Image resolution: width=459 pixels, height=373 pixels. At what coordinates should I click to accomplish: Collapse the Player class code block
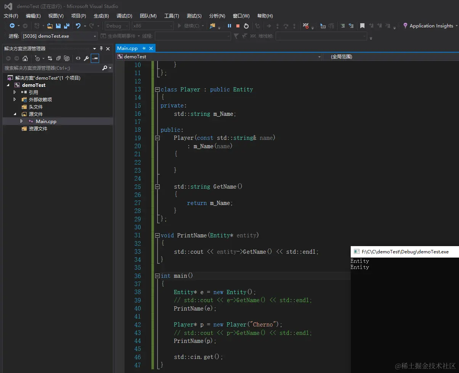pos(157,90)
